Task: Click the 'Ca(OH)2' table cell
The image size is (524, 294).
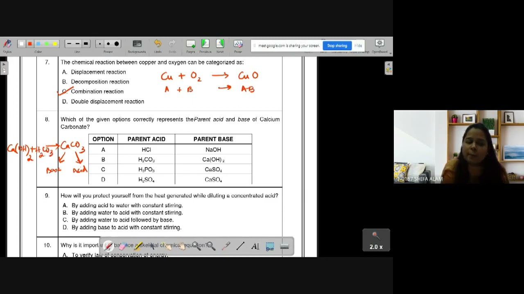Action: coord(213,160)
